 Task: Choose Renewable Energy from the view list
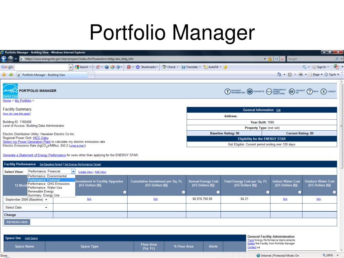point(51,191)
